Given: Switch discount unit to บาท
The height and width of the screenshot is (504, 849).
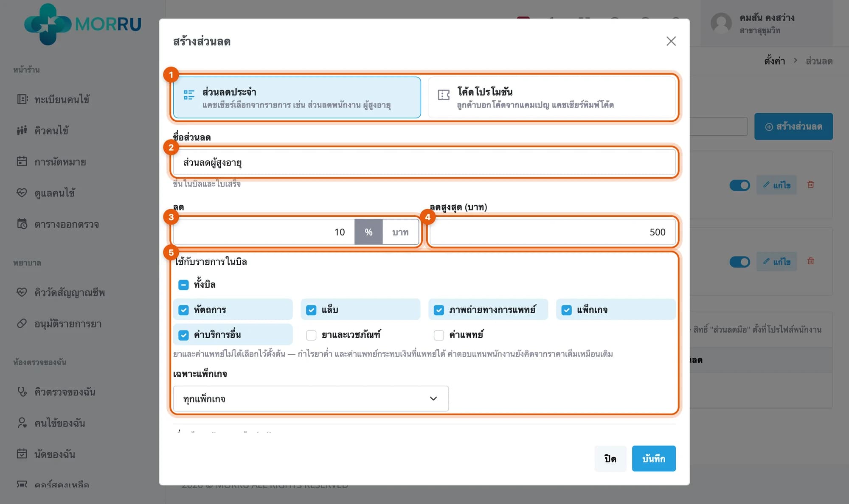Looking at the screenshot, I should (x=400, y=232).
